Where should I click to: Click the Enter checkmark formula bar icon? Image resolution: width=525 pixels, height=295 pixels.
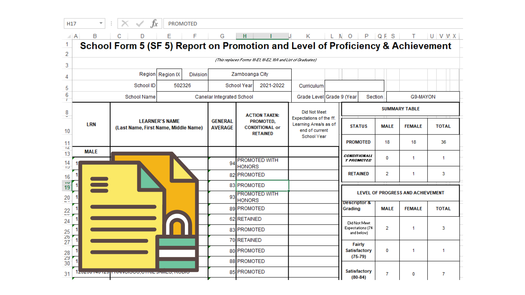tap(140, 24)
